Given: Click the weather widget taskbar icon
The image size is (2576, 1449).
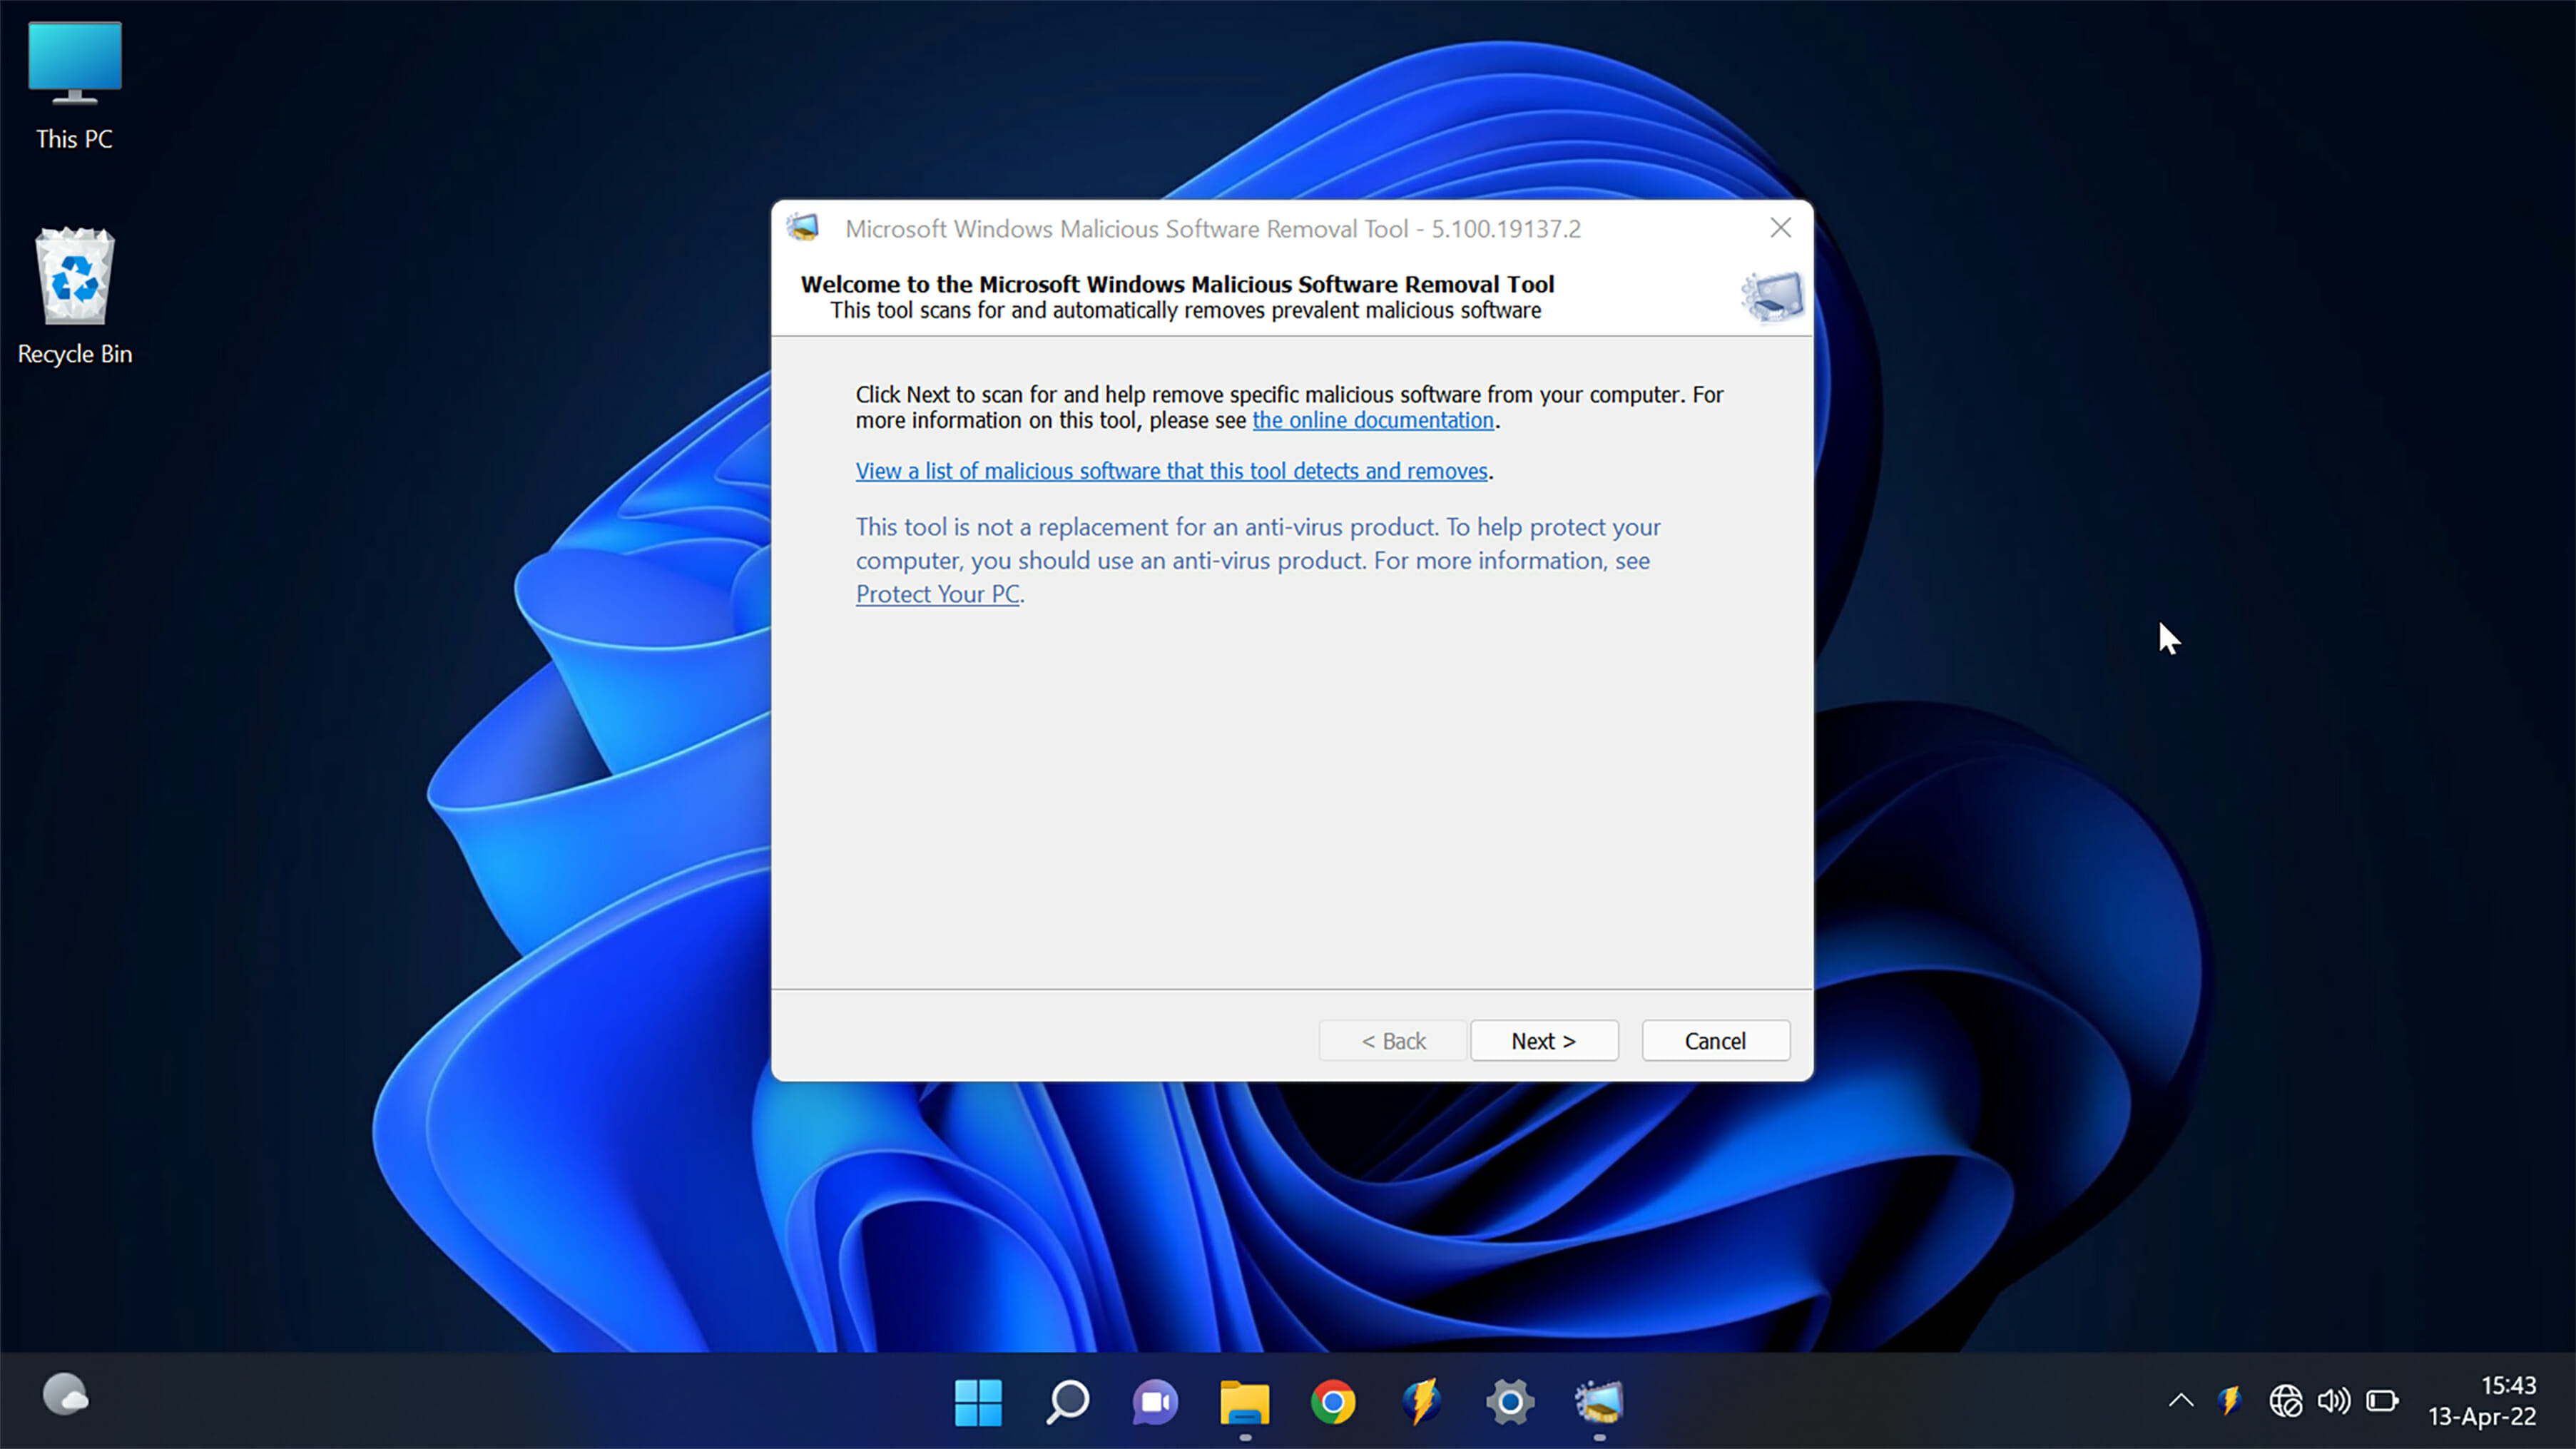Looking at the screenshot, I should pos(66,1398).
